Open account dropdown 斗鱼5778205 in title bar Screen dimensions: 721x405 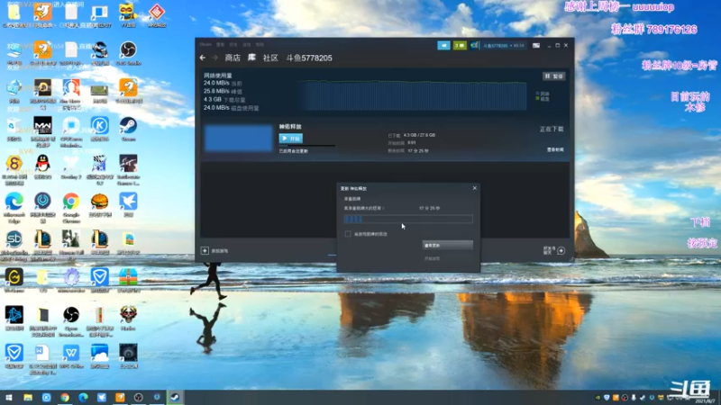504,46
